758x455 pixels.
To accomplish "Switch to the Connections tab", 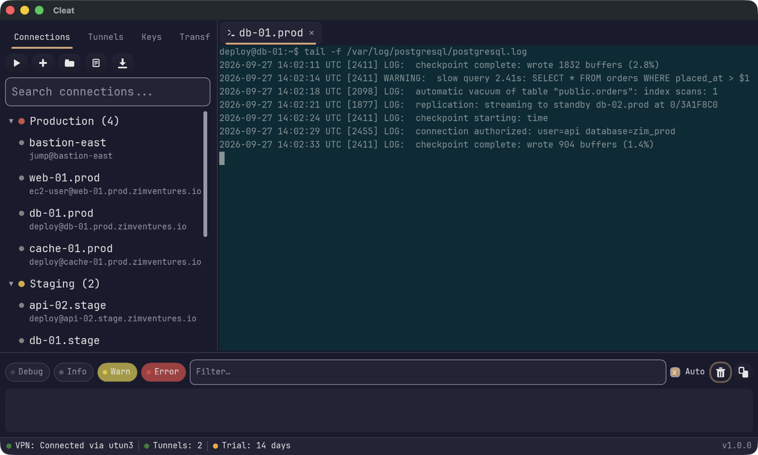I will pos(42,37).
